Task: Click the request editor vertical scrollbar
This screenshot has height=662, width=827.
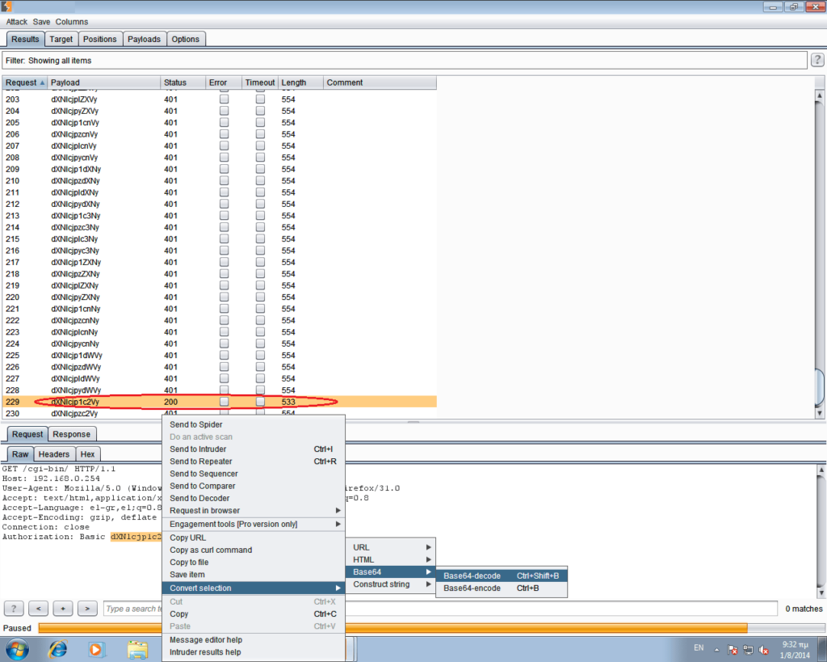Action: click(821, 530)
